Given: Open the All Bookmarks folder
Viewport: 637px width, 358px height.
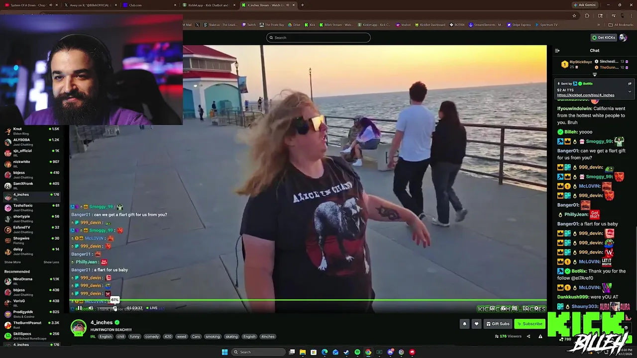Looking at the screenshot, I should click(x=621, y=25).
